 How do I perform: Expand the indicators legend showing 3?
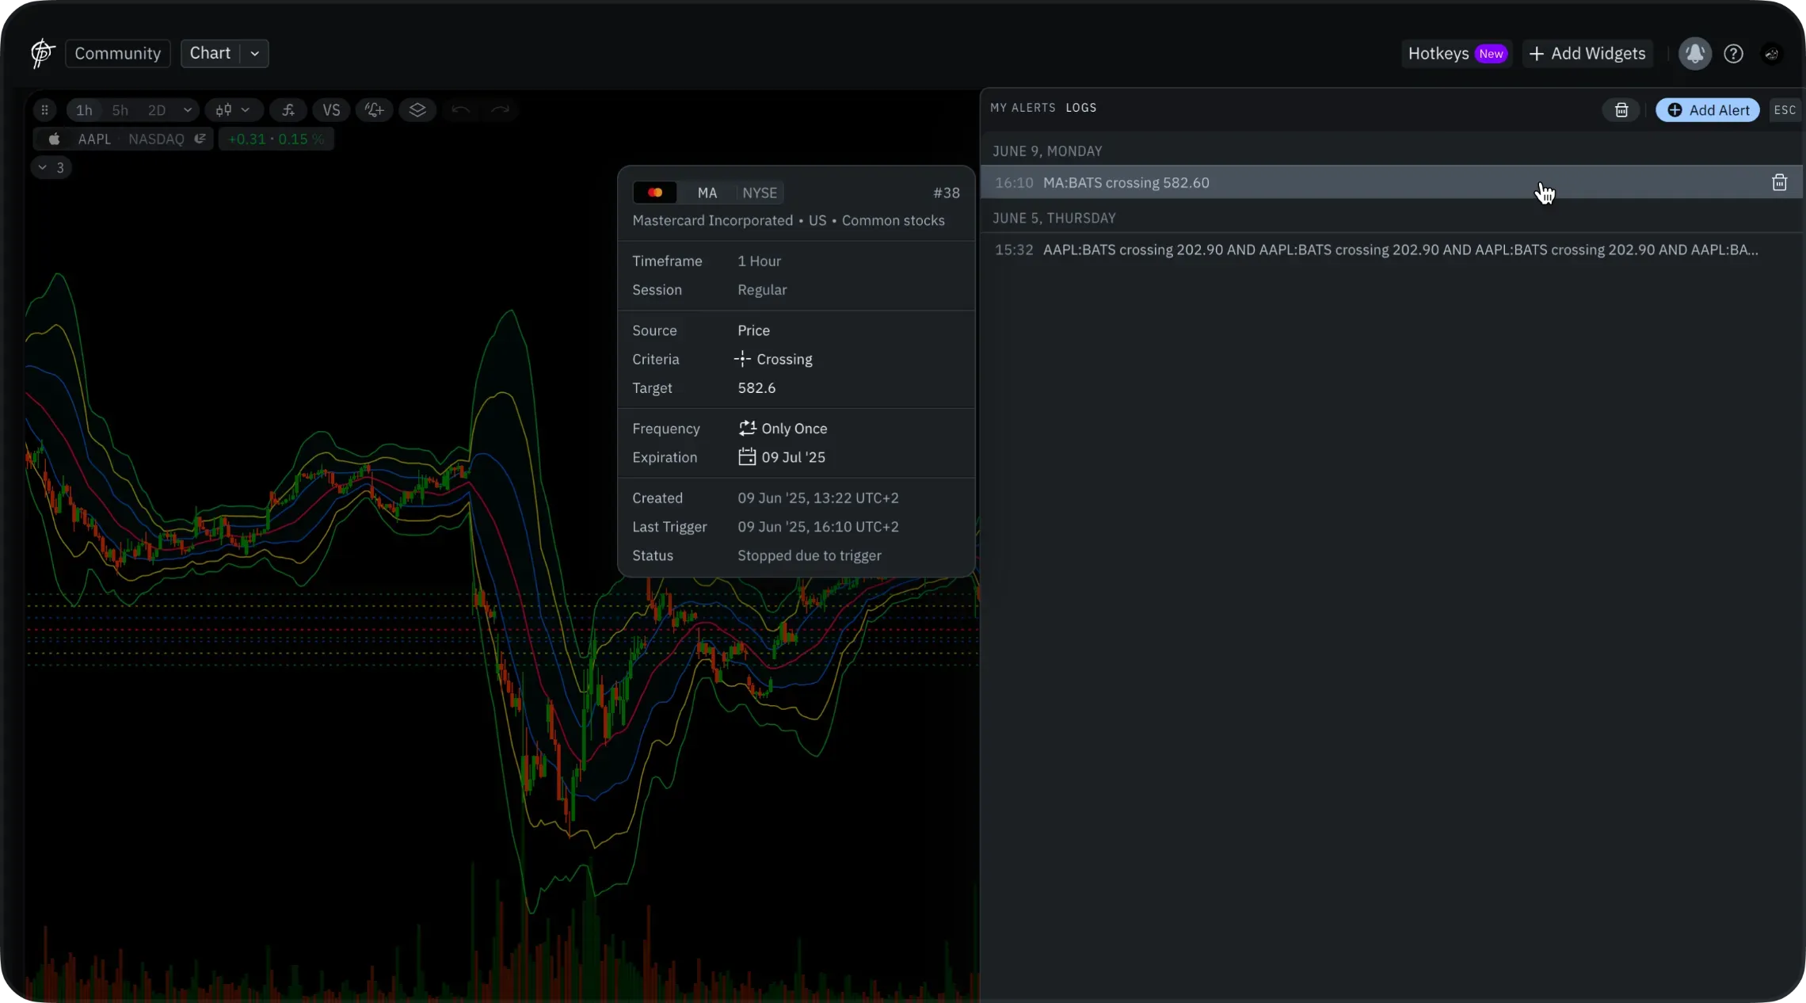tap(51, 168)
